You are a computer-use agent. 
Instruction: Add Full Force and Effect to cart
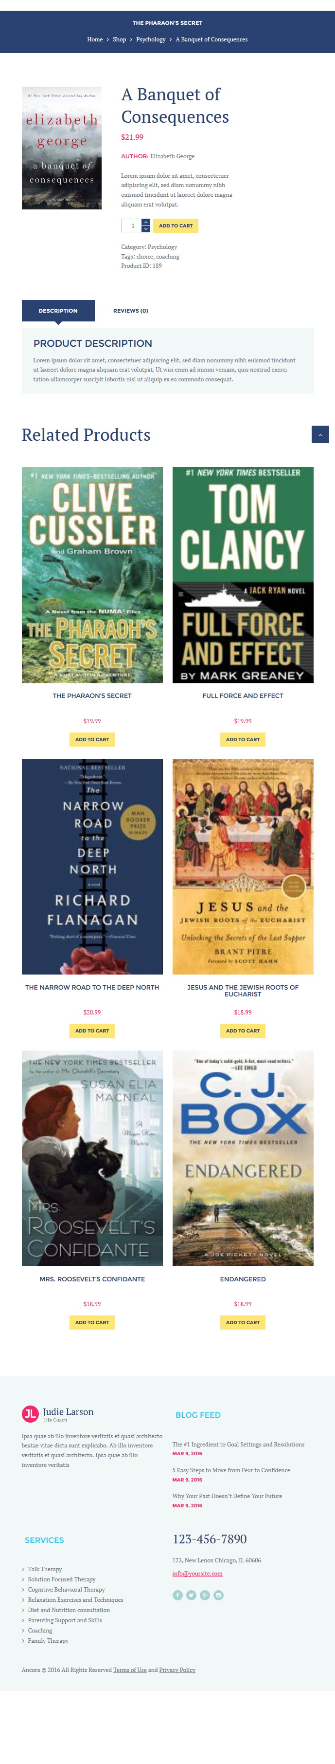click(243, 740)
